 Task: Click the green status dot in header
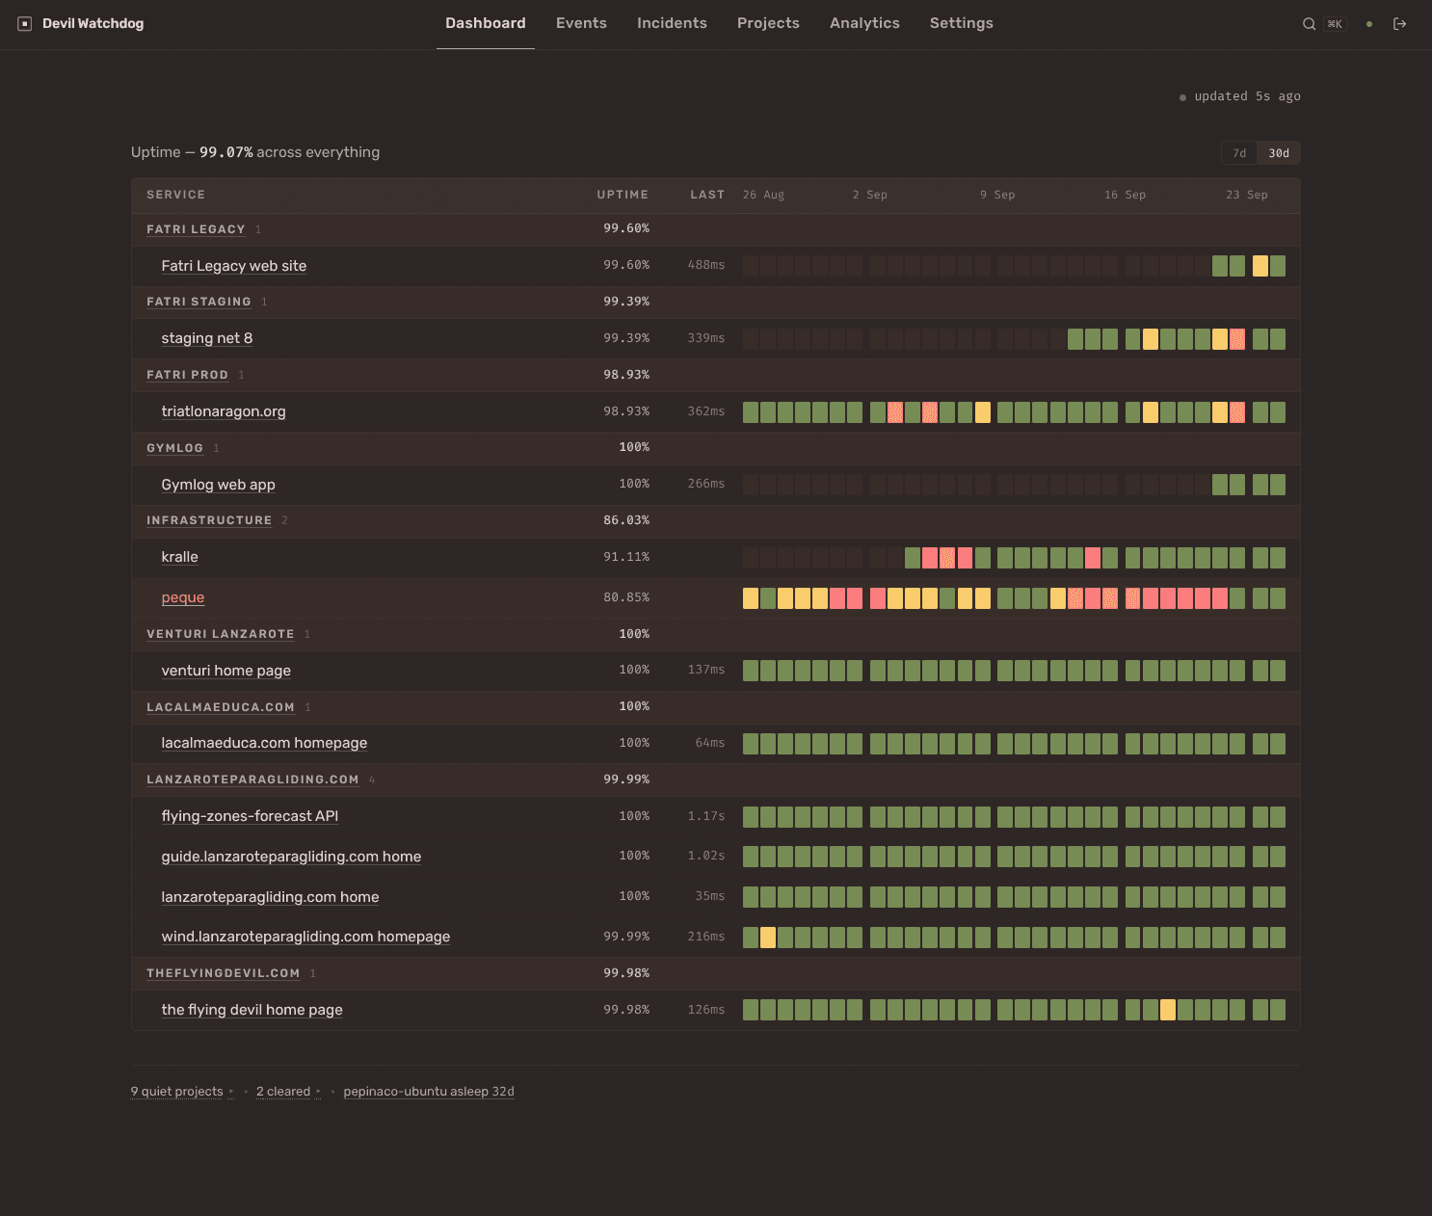coord(1369,24)
